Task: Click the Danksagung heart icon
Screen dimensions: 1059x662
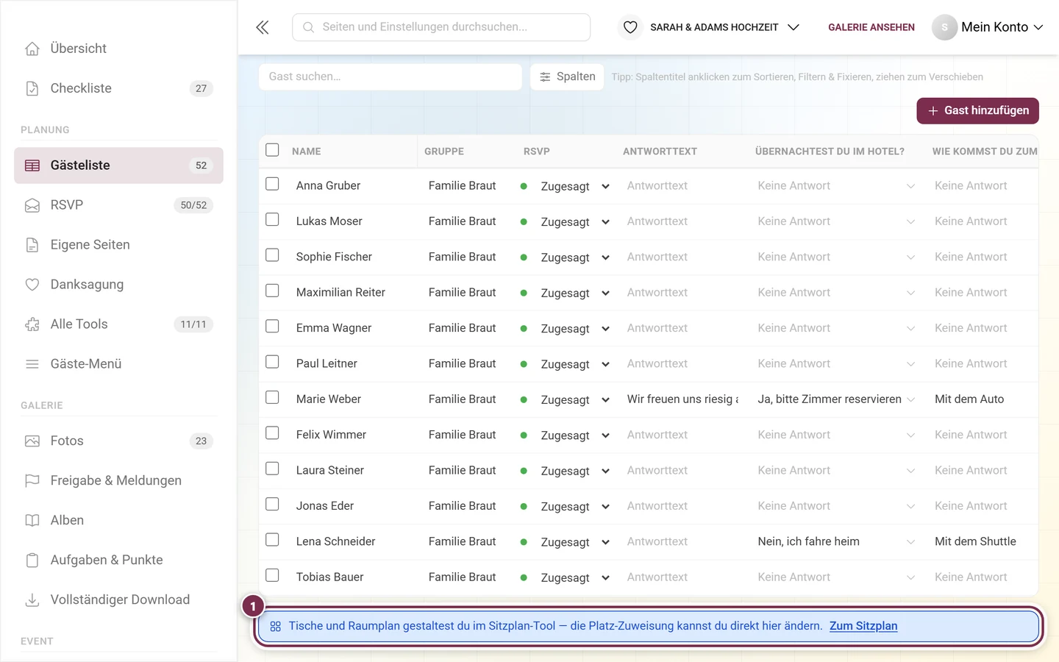Action: pos(32,285)
